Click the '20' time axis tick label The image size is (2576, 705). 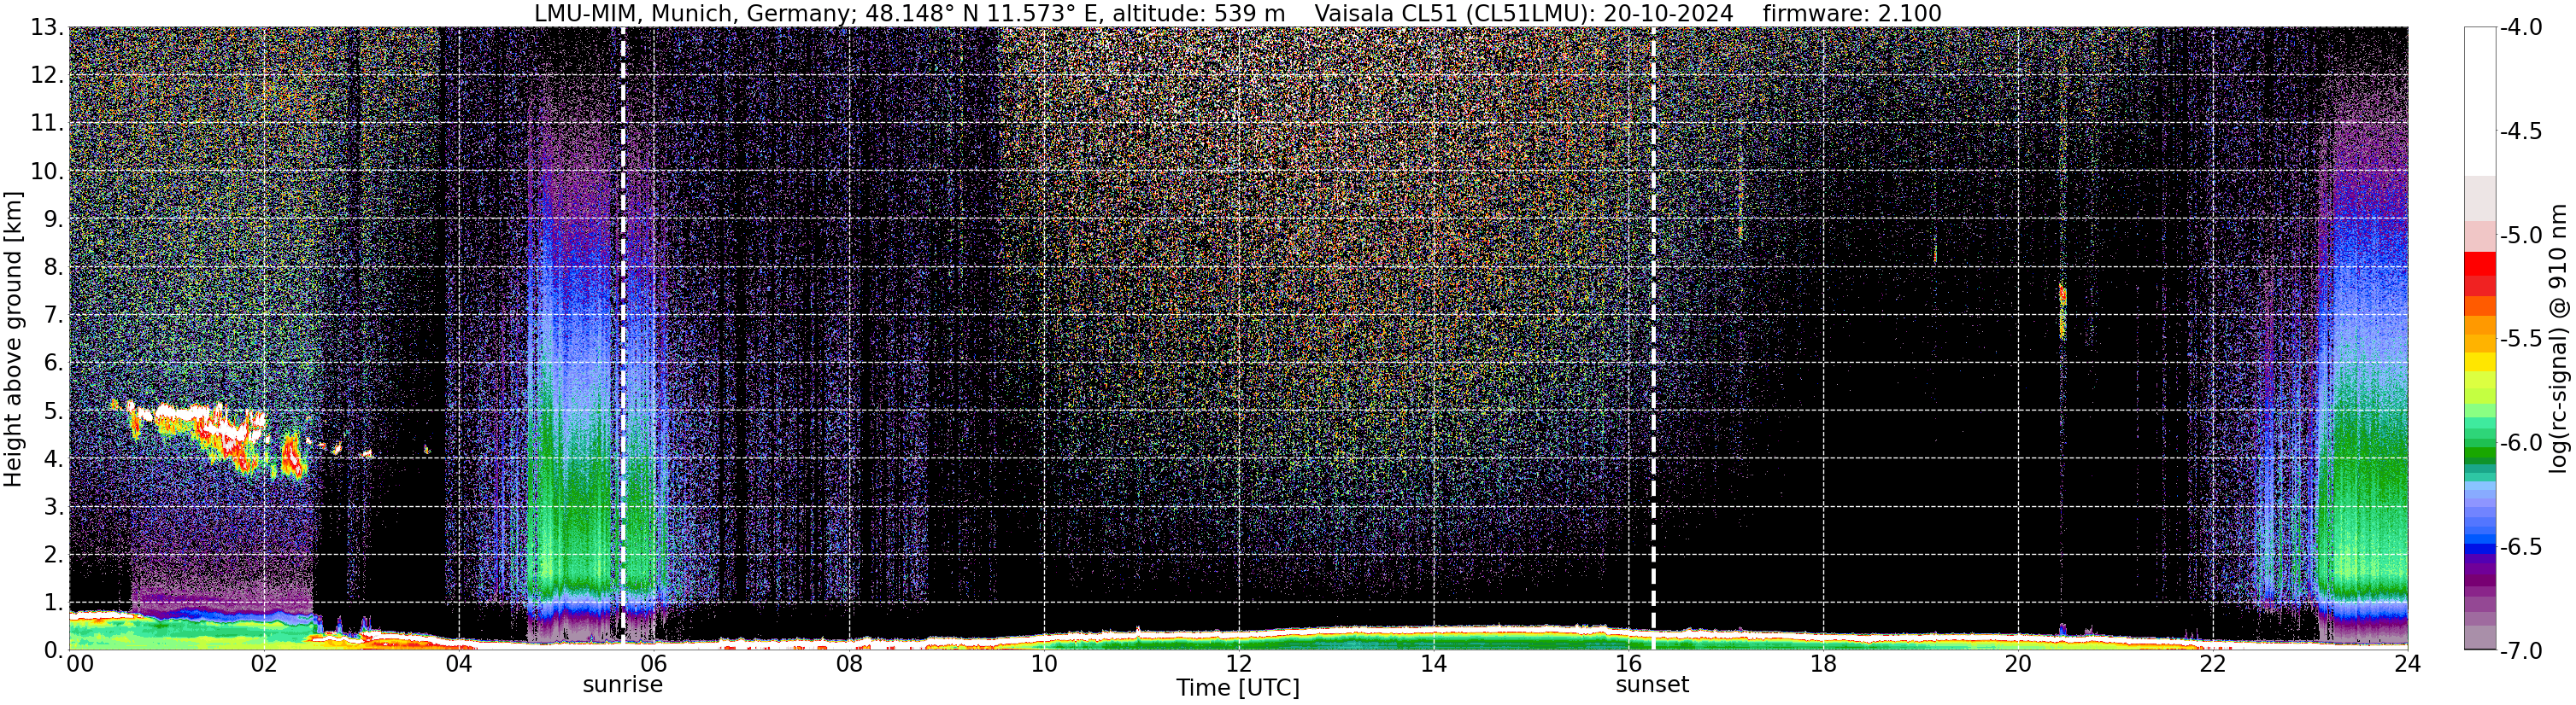coord(2018,664)
